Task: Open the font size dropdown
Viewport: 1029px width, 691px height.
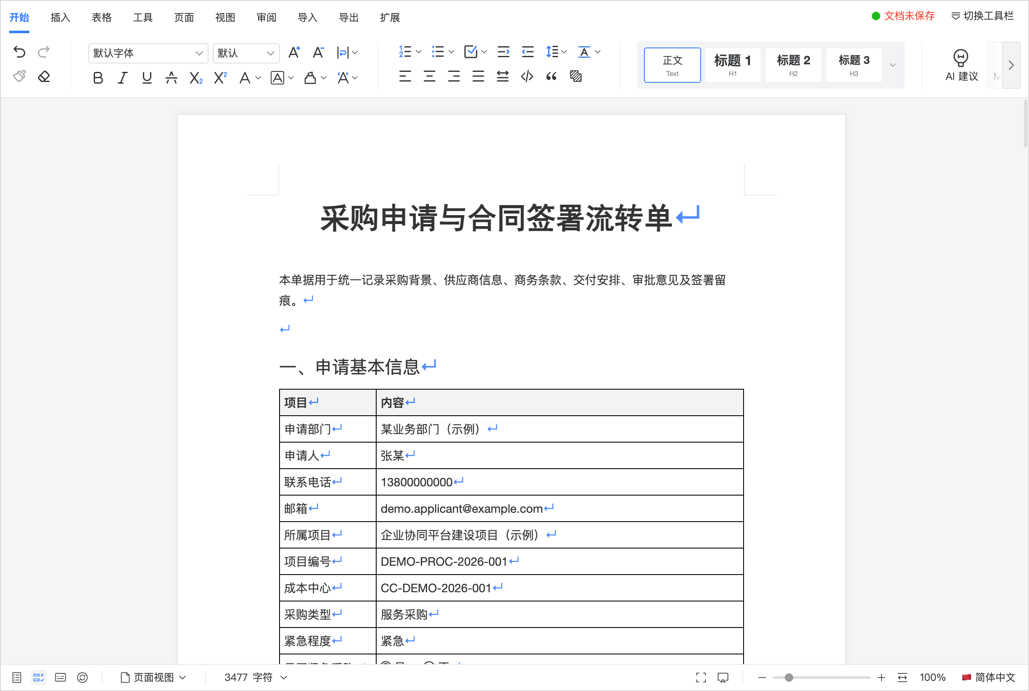Action: click(x=246, y=53)
